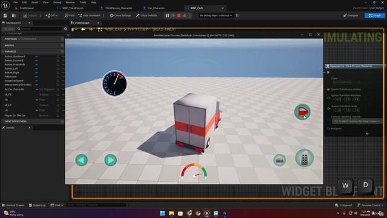Open the File menu

(15, 2)
